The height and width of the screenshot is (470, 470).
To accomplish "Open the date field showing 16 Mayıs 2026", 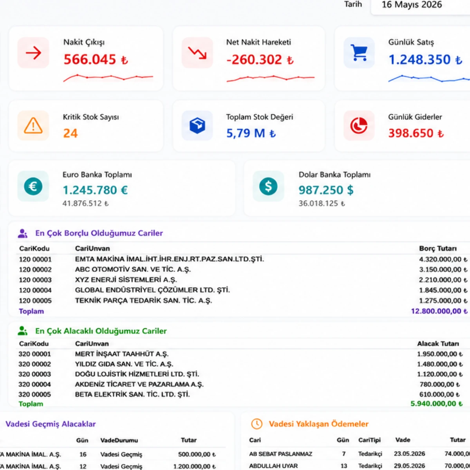I will [420, 6].
